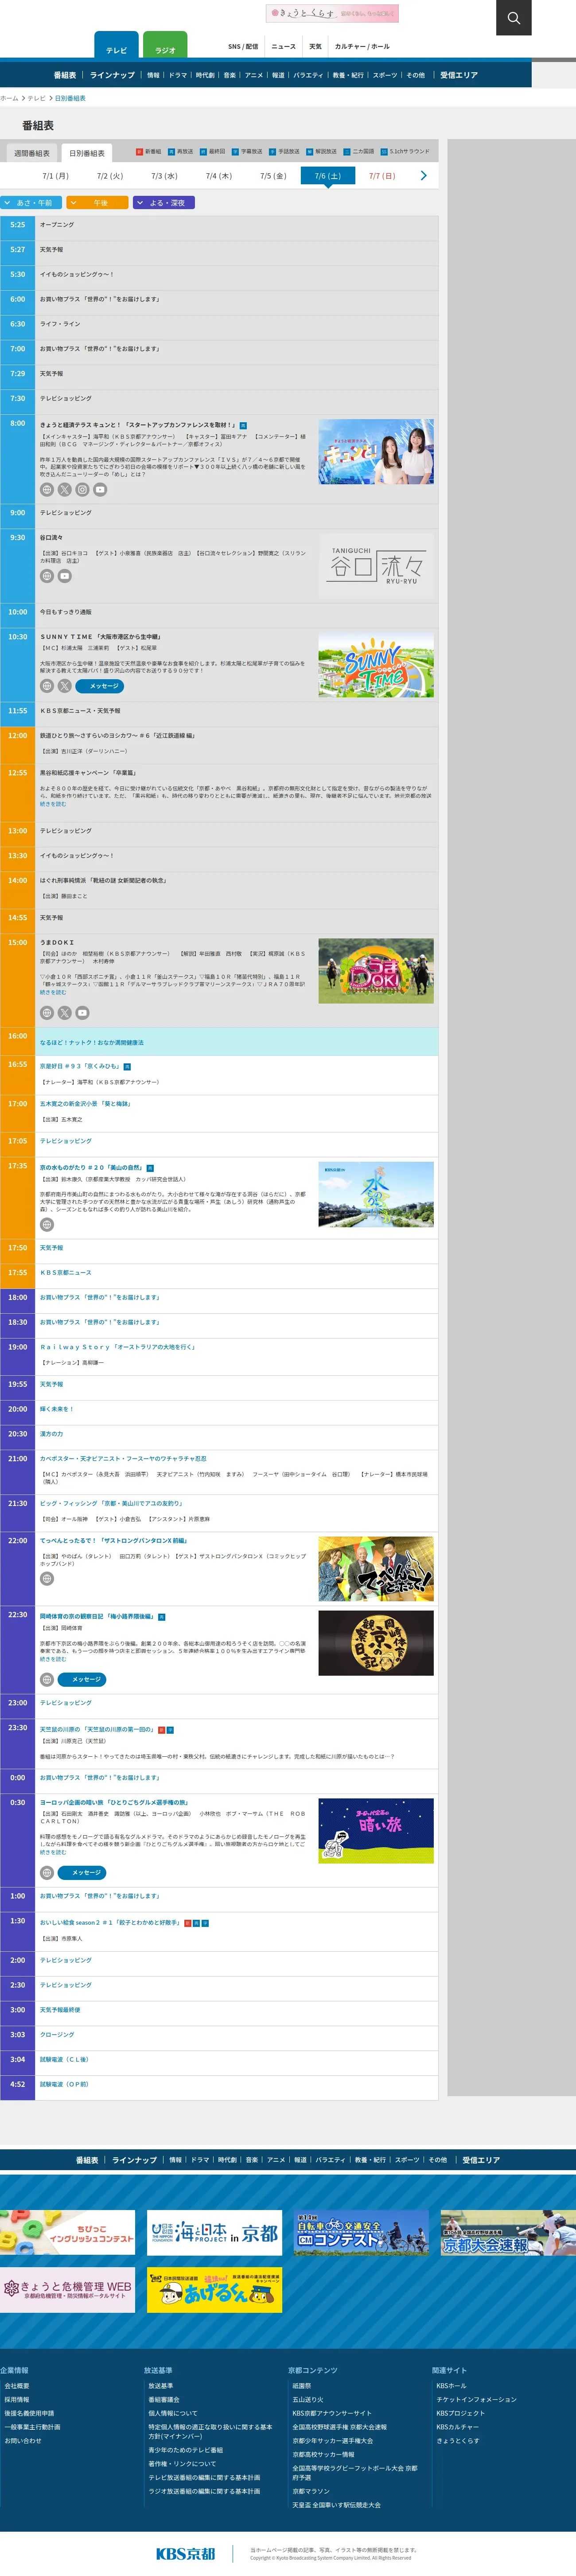
Task: Select the 7/3 (水) date tab
Action: point(164,176)
